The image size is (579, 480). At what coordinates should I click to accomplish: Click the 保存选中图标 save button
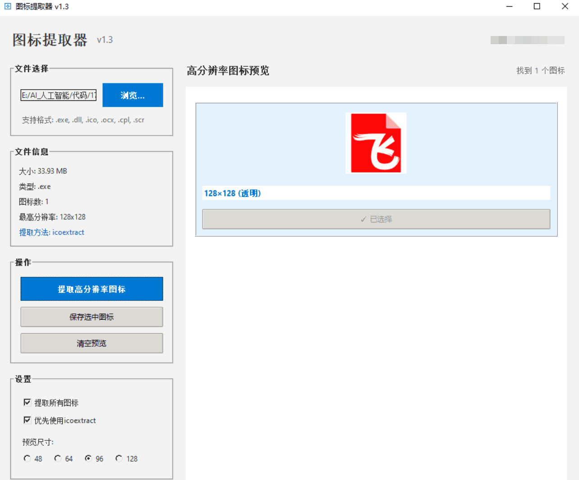click(92, 317)
